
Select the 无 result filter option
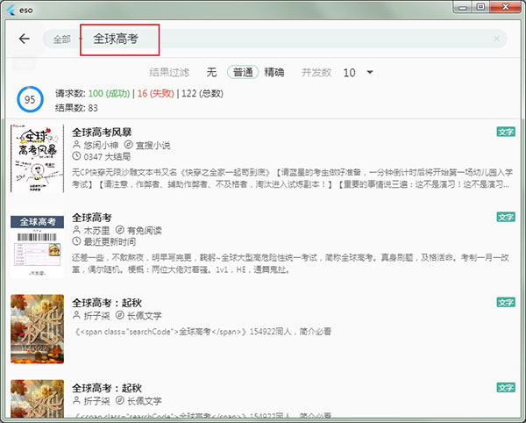tap(211, 72)
